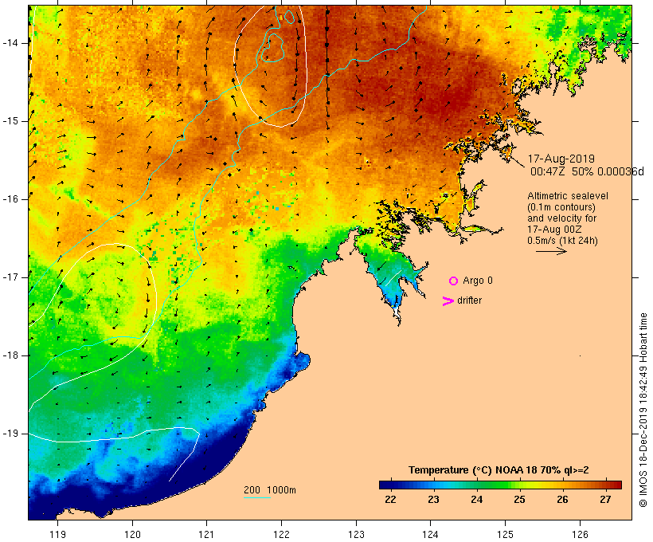Click the latitude axis label -17
This screenshot has height=542, width=653.
[x=10, y=277]
